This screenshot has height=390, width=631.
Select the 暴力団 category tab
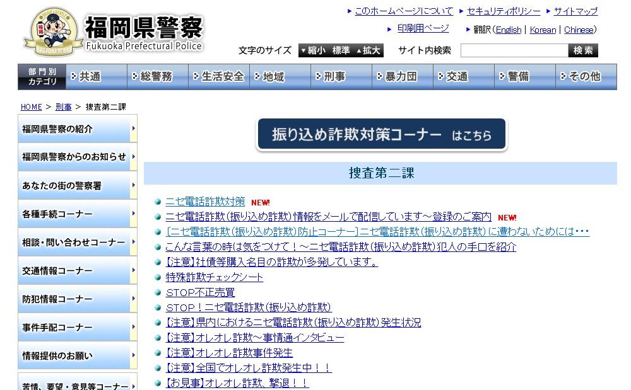[x=401, y=76]
